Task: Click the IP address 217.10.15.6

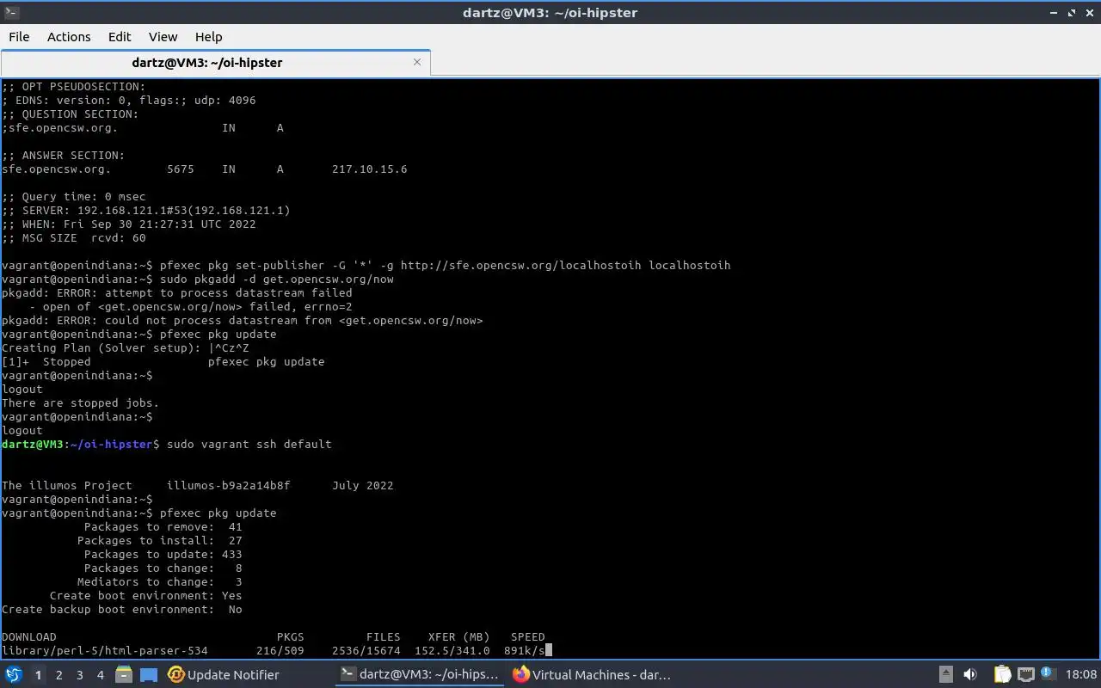Action: (x=369, y=169)
